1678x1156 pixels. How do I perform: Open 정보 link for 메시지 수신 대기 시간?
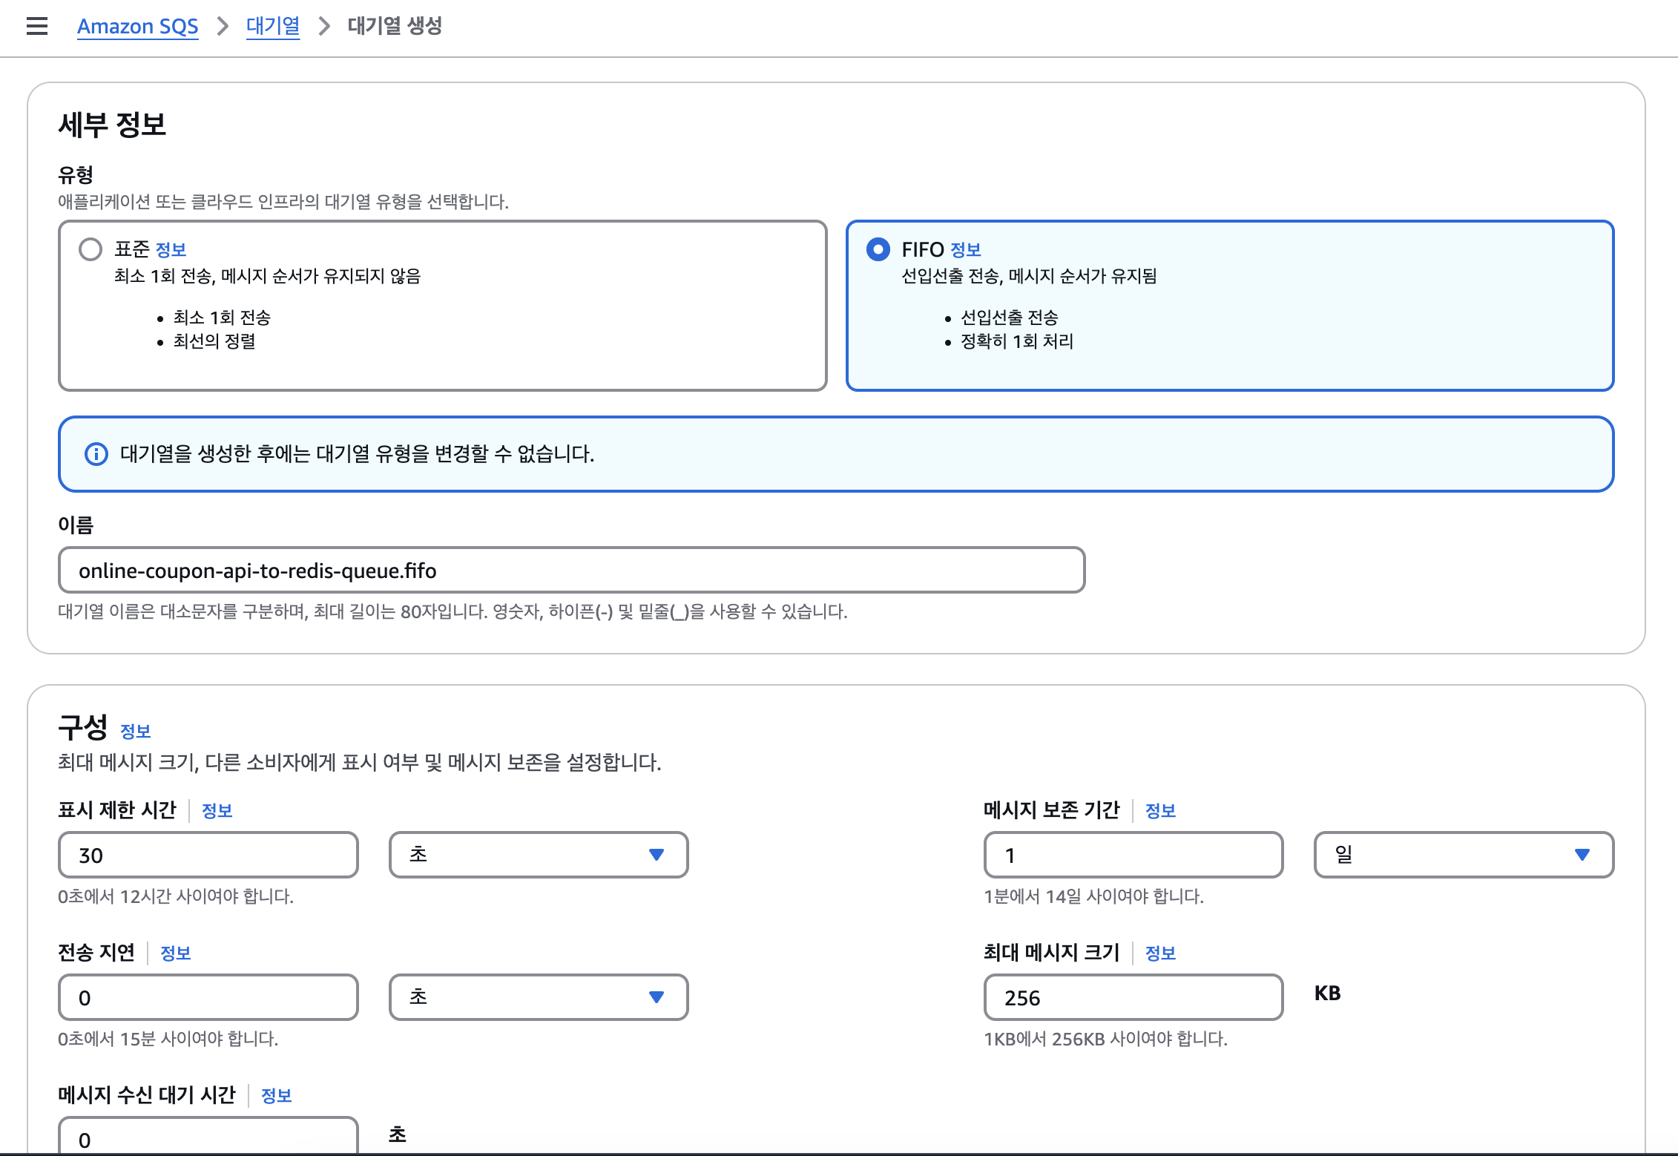coord(276,1096)
